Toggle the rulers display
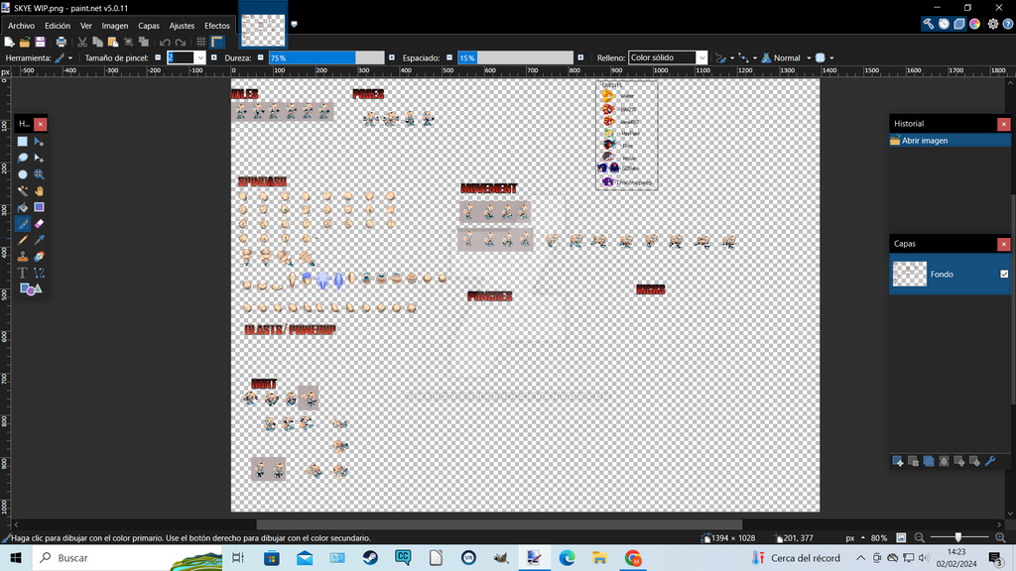The image size is (1016, 571). pos(217,42)
